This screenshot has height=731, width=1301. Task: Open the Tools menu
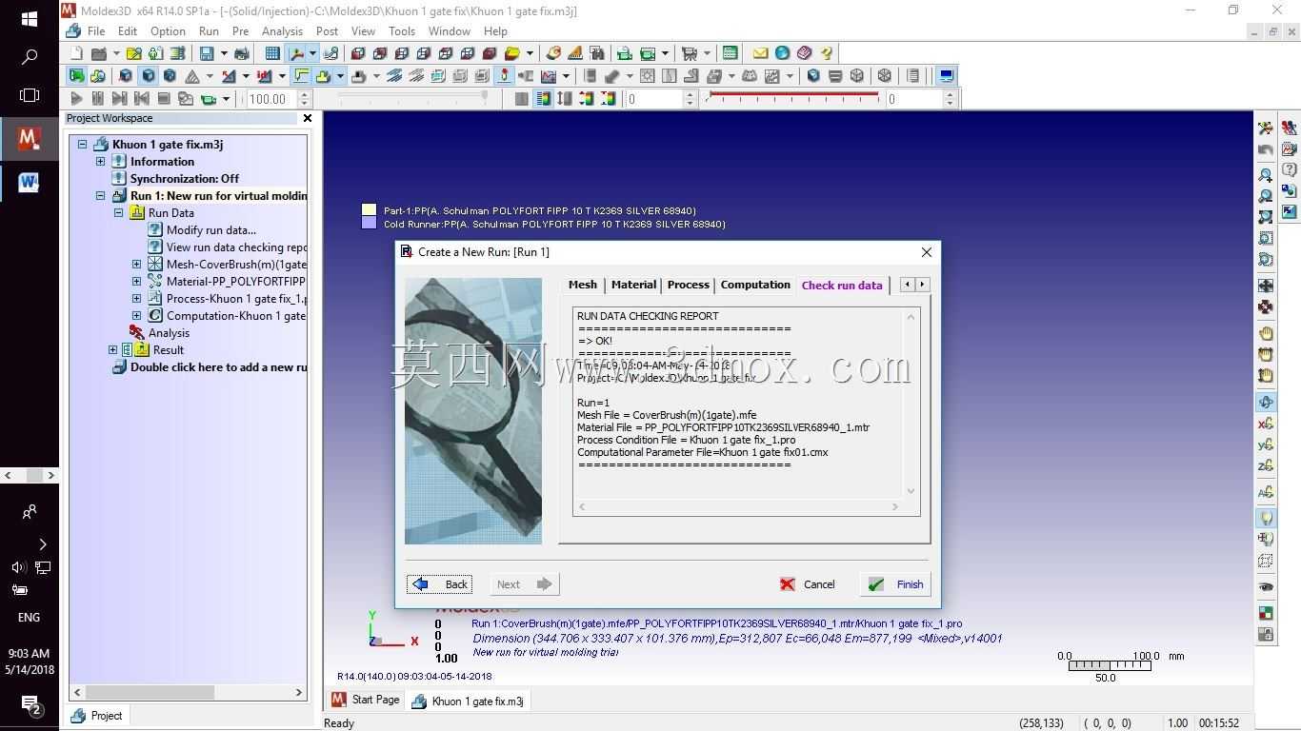click(402, 31)
